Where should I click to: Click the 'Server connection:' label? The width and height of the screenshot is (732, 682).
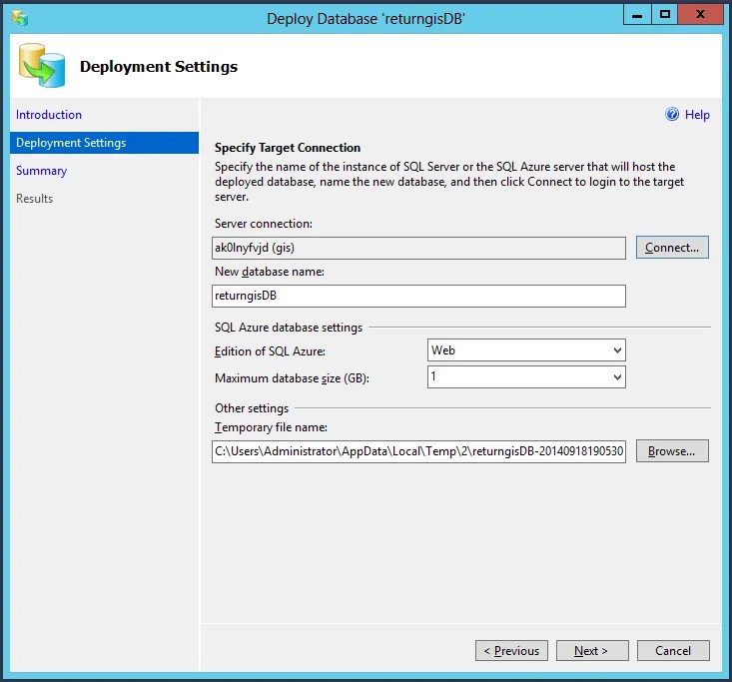point(264,224)
